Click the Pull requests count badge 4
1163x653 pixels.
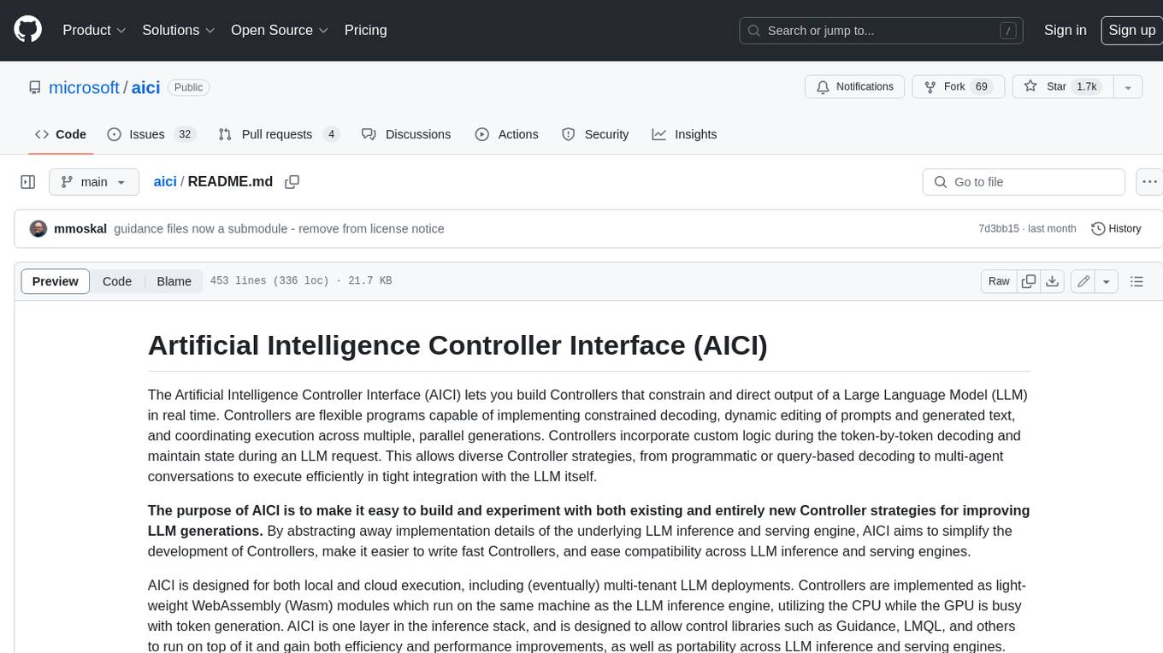[x=332, y=134]
